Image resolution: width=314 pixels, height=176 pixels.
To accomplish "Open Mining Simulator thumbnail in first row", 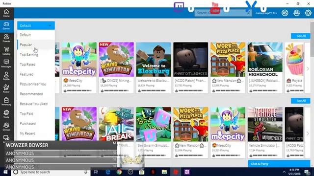I will 116,59.
